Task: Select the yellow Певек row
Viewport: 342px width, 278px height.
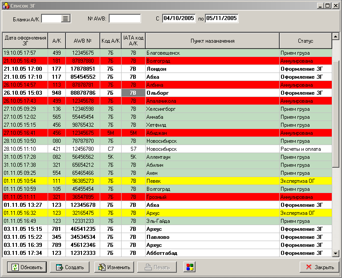Action: [167, 181]
